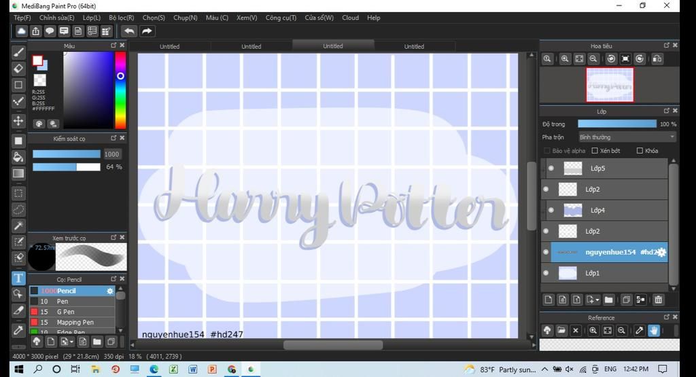Image resolution: width=696 pixels, height=377 pixels.
Task: Hide the Lớp5 layer
Action: [551, 168]
